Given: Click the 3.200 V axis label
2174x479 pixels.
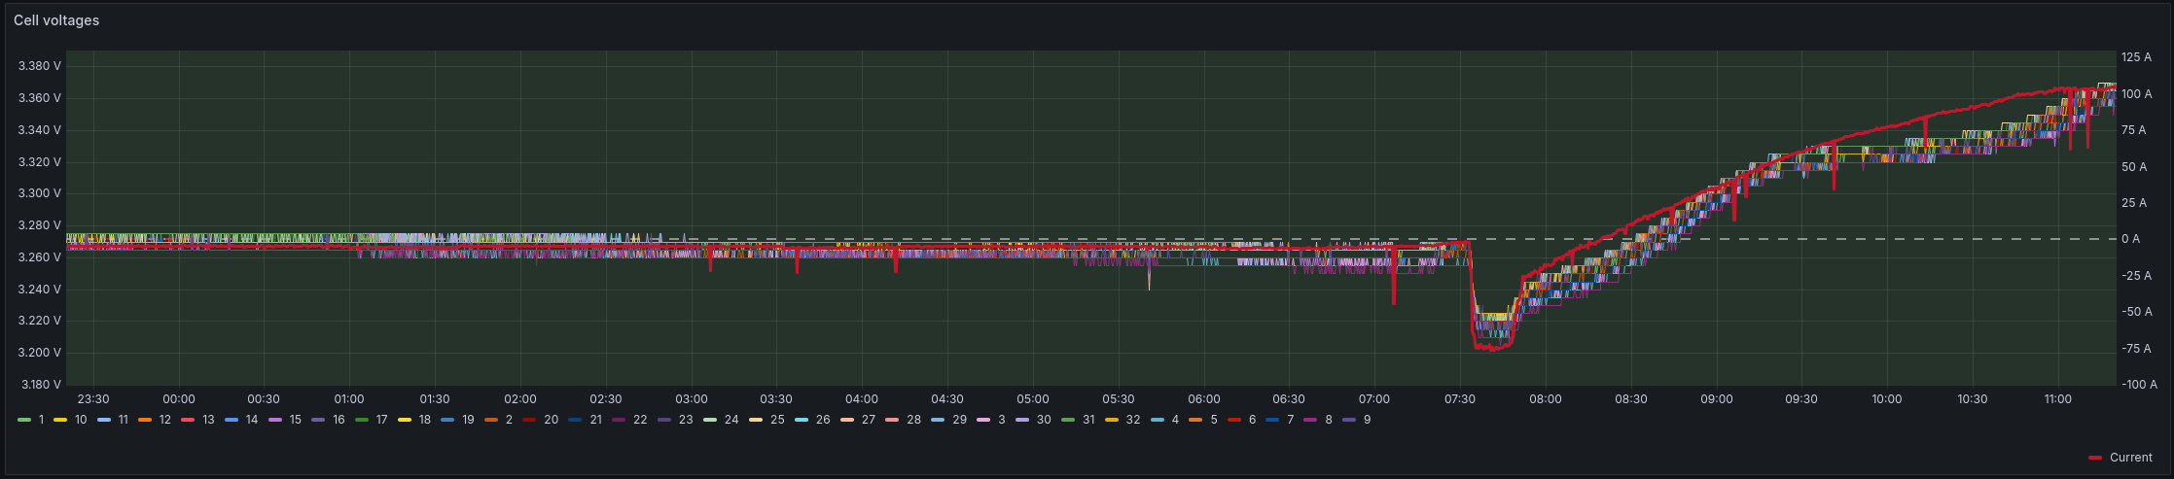Looking at the screenshot, I should [40, 353].
